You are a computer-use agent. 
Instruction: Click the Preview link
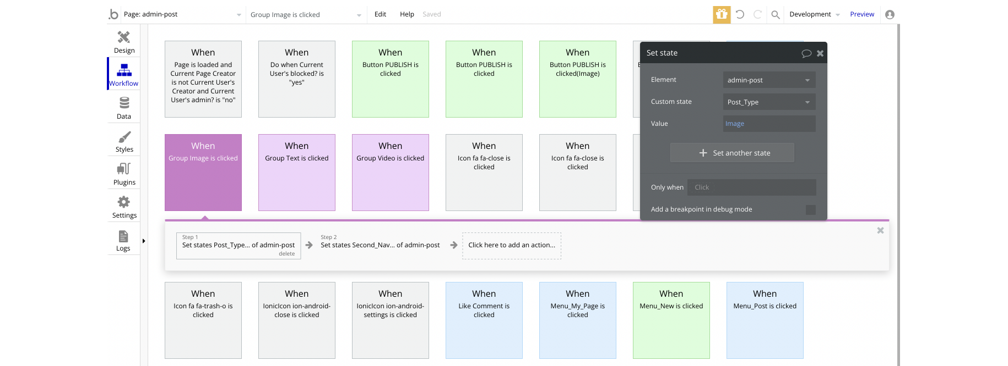coord(861,14)
